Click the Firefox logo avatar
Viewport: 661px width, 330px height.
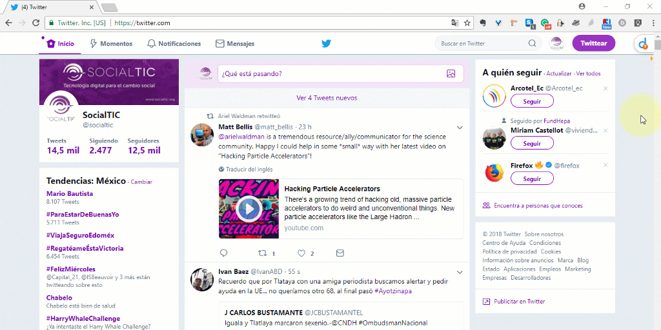(x=494, y=173)
